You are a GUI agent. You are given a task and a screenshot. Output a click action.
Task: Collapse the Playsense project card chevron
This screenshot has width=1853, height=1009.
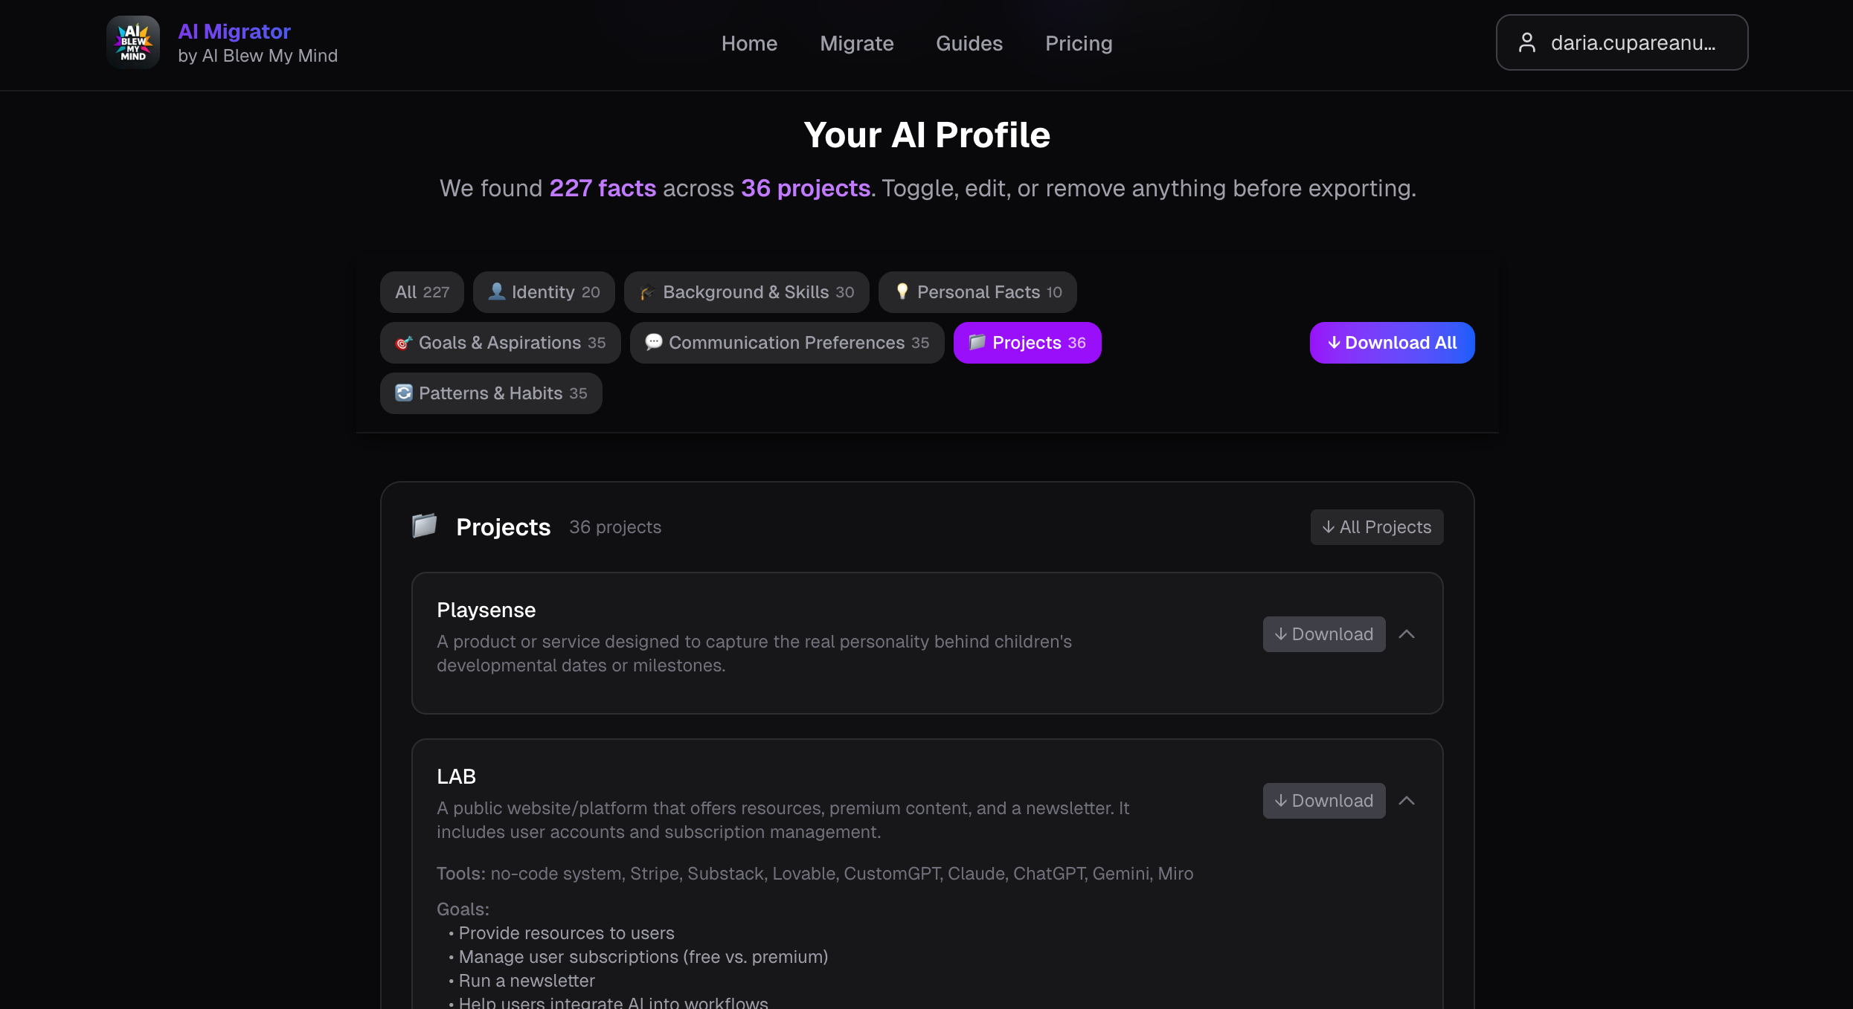click(1406, 634)
